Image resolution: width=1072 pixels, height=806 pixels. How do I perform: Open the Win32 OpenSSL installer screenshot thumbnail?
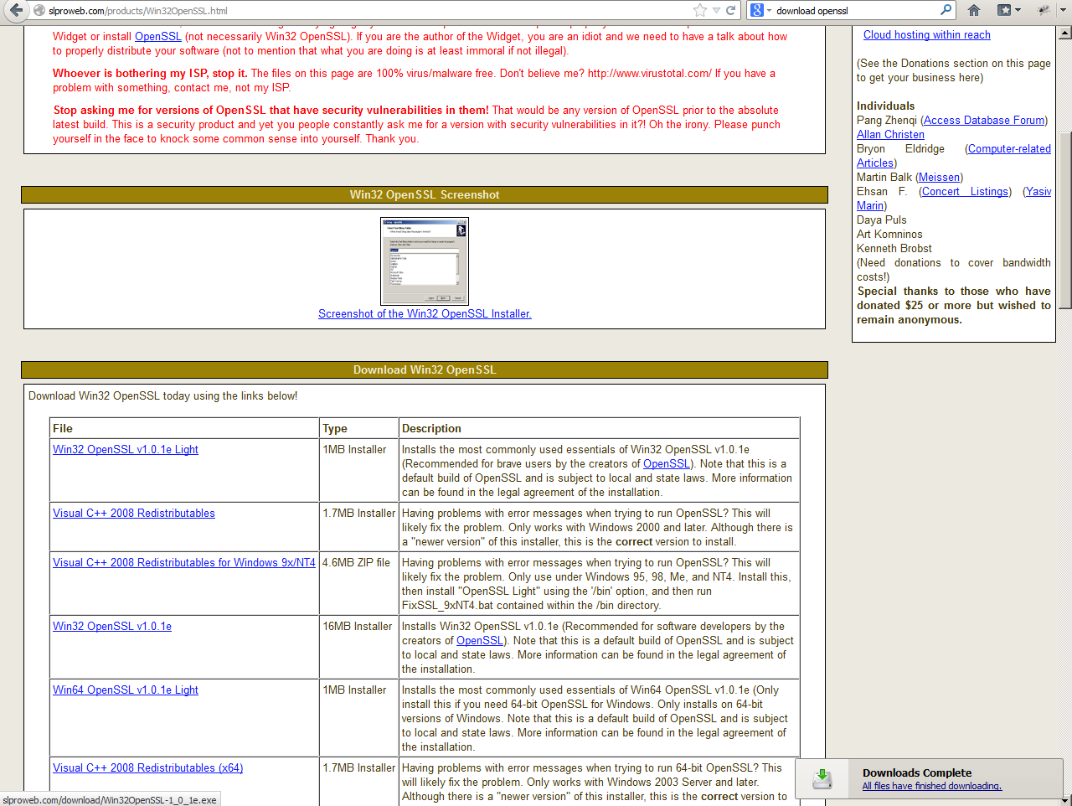(424, 261)
